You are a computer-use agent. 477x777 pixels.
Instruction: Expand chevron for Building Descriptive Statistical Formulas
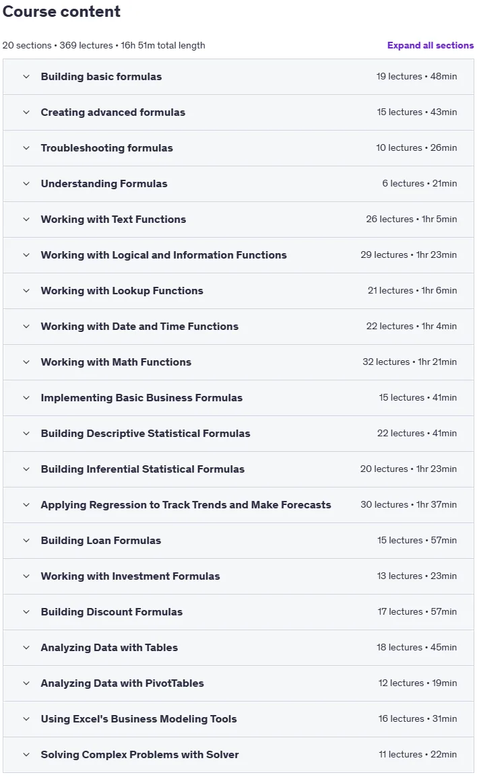pos(26,434)
